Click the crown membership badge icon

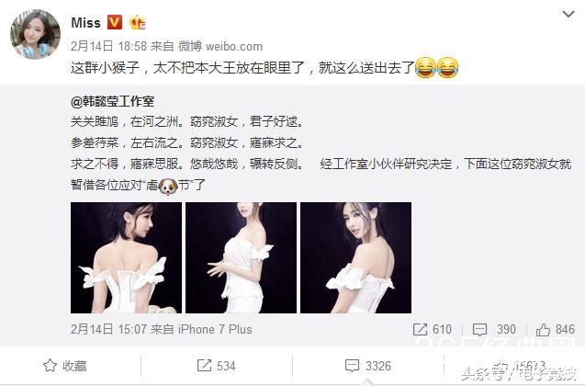click(x=137, y=22)
